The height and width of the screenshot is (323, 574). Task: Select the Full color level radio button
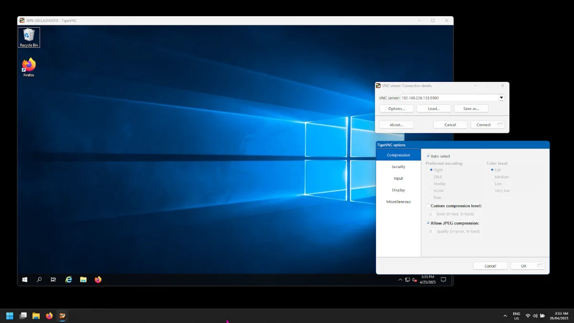[492, 170]
